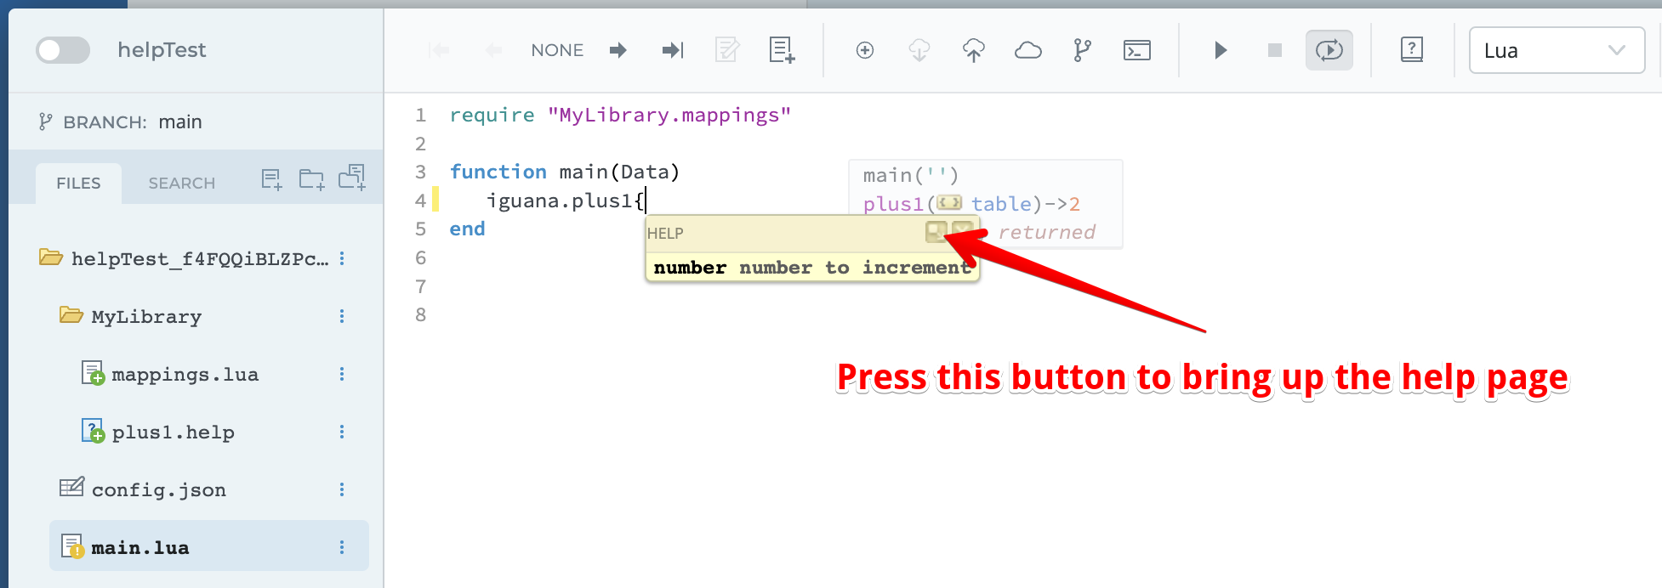Screen dimensions: 1662x588
Task: Open the Lua language dropdown
Action: (x=1556, y=50)
